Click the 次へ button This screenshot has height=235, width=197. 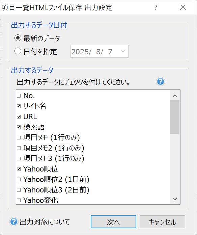113,222
